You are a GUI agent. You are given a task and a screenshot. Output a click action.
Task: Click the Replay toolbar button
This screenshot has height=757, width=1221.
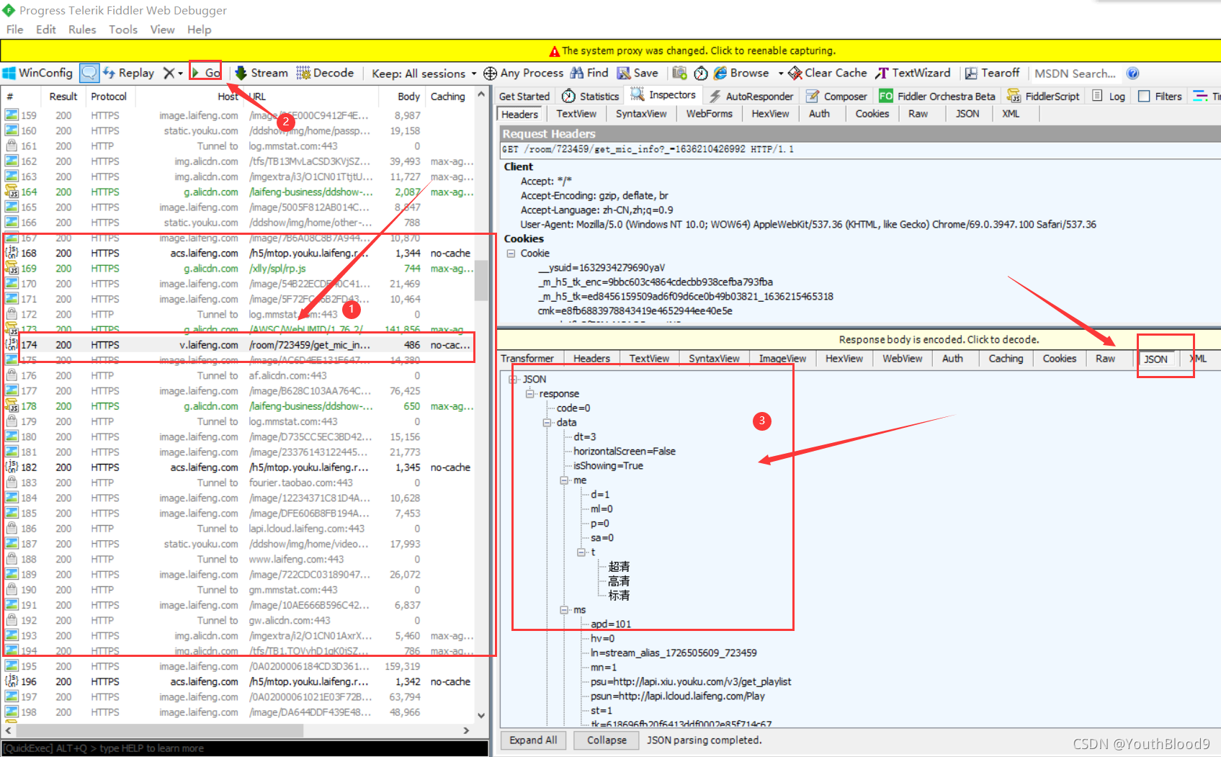pos(128,73)
